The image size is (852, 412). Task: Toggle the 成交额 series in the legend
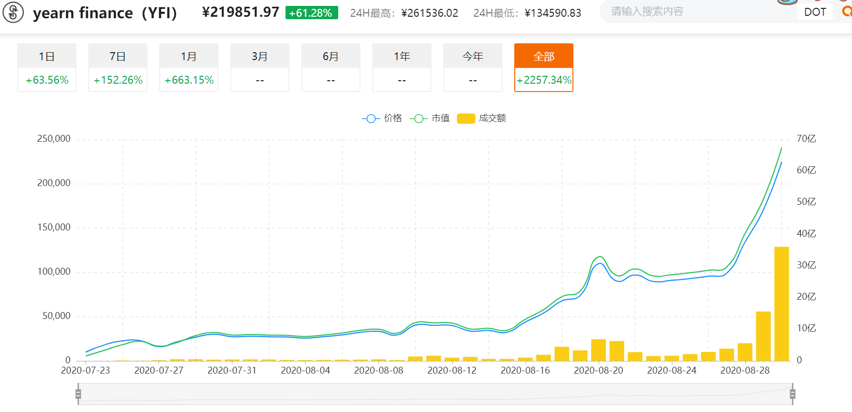coord(482,118)
